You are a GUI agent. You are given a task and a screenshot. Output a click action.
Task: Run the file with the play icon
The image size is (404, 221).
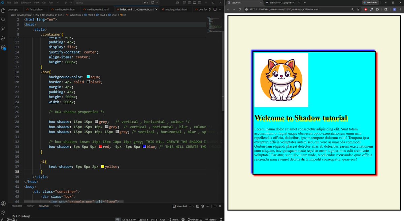[210, 9]
